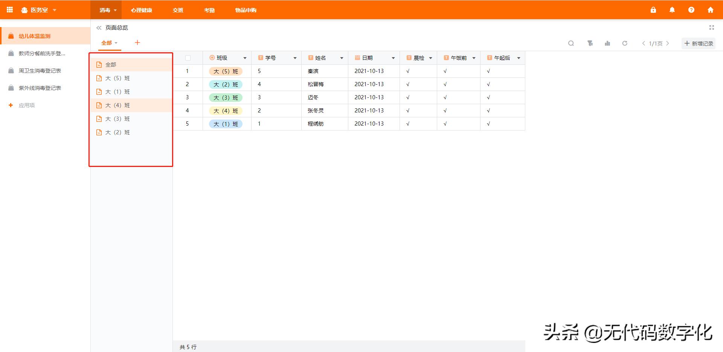
Task: Open help with the question mark icon
Action: pyautogui.click(x=691, y=10)
